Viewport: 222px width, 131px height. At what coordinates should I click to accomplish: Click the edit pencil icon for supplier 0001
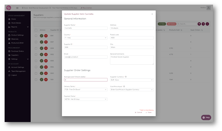click(x=41, y=36)
